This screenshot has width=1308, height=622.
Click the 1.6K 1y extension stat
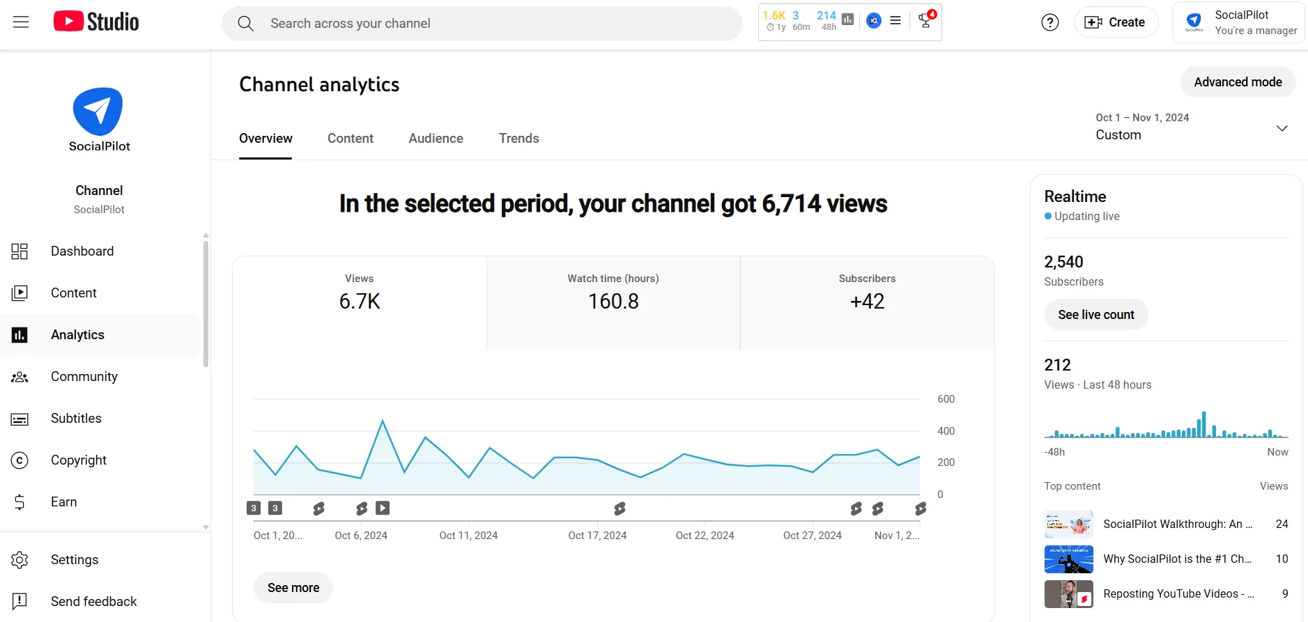(774, 21)
